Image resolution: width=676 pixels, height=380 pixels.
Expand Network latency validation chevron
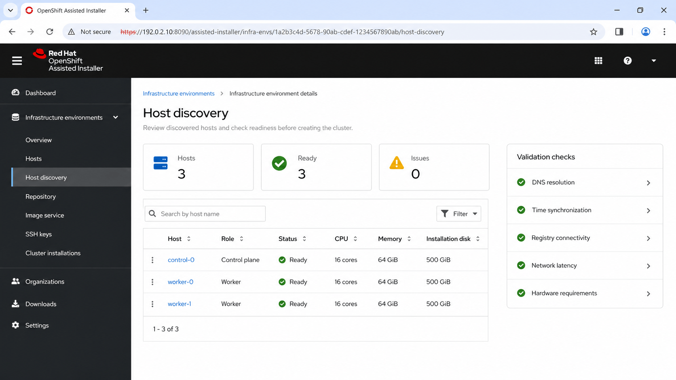[649, 266]
